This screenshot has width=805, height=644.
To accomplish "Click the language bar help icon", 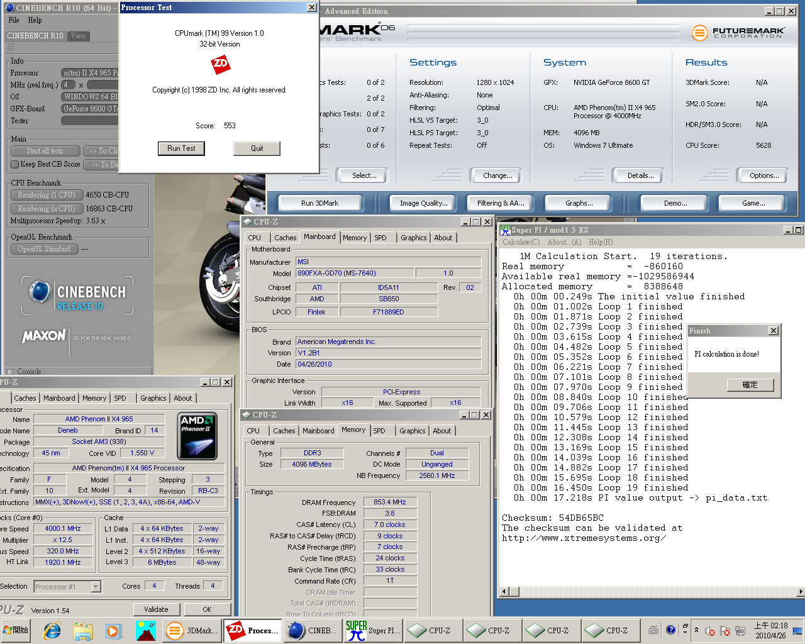I will [x=670, y=630].
